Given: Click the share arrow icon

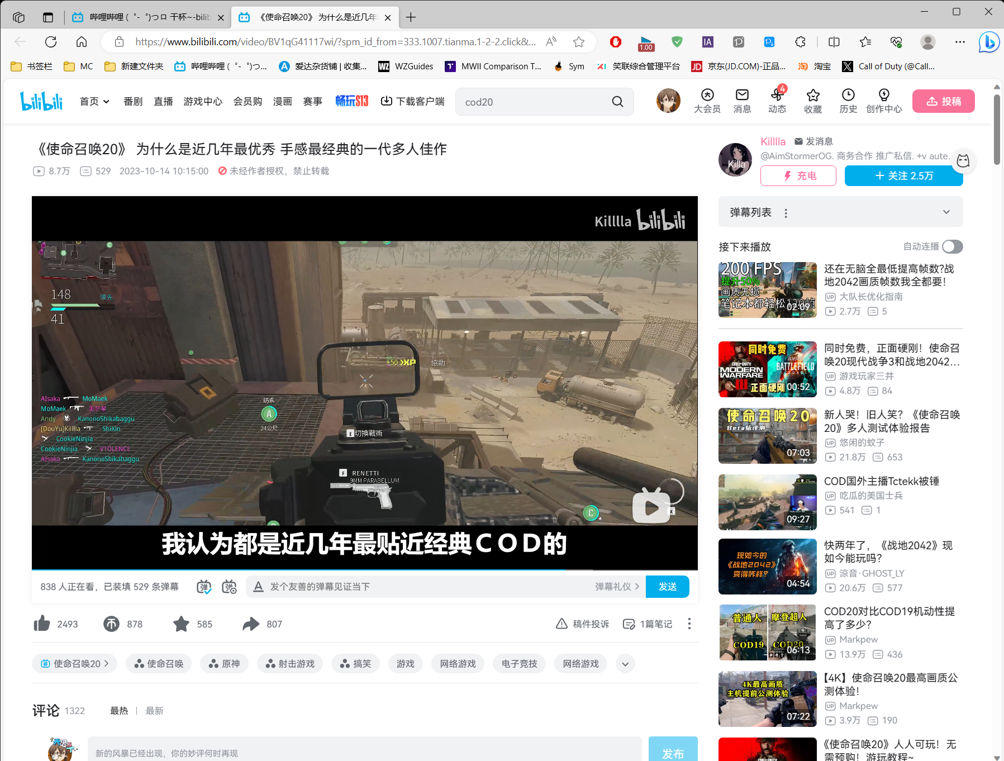Looking at the screenshot, I should coord(251,624).
